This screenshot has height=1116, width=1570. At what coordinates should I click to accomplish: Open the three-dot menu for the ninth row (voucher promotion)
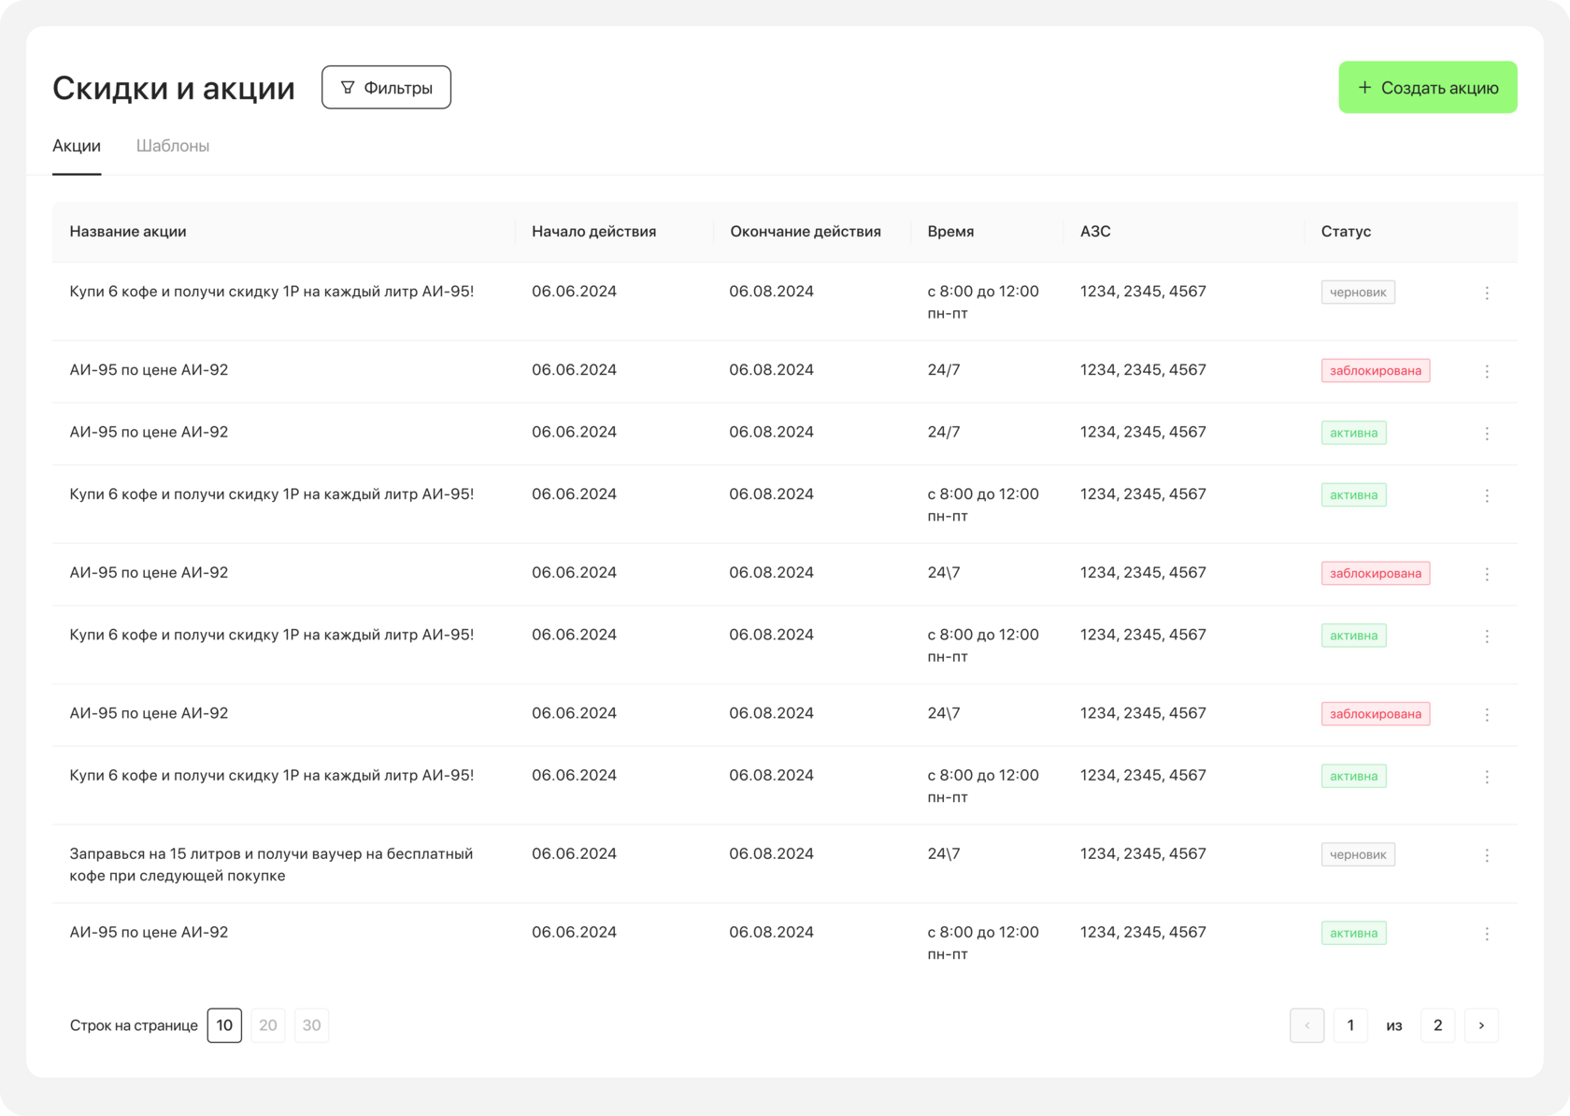(x=1487, y=855)
